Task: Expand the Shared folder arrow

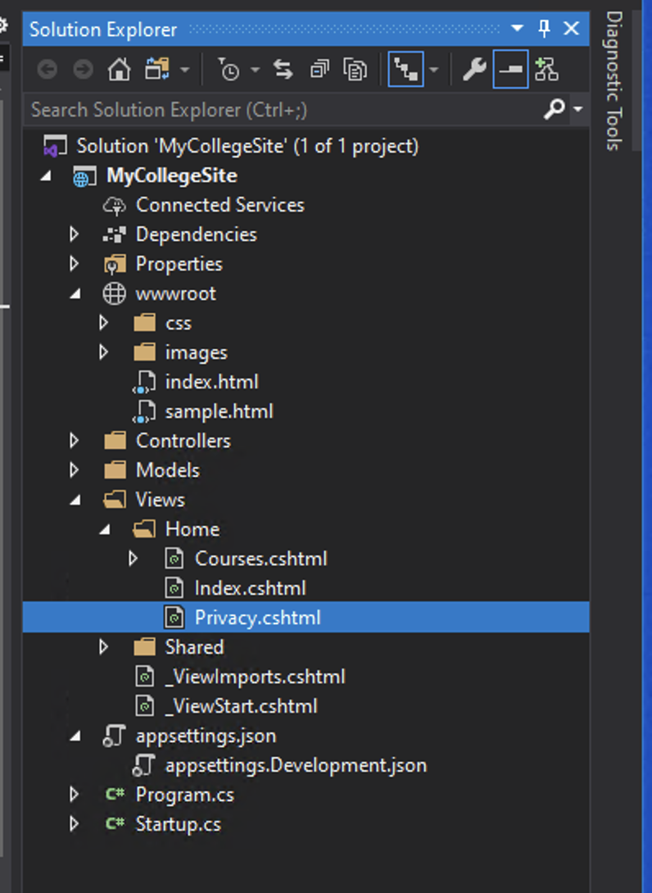Action: [104, 647]
